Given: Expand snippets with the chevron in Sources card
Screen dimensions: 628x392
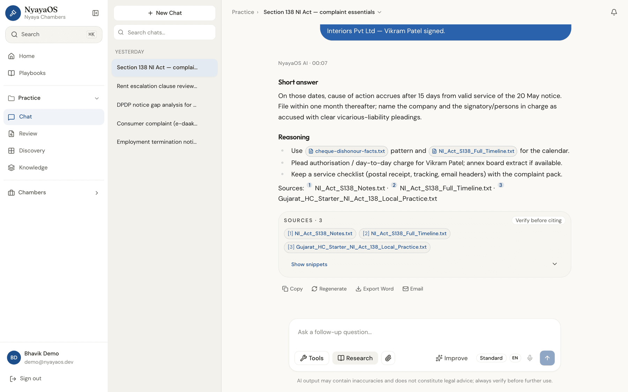Looking at the screenshot, I should (554, 264).
